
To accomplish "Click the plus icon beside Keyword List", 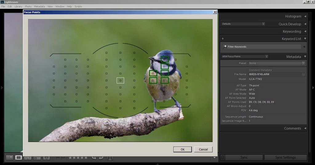I will (223, 39).
